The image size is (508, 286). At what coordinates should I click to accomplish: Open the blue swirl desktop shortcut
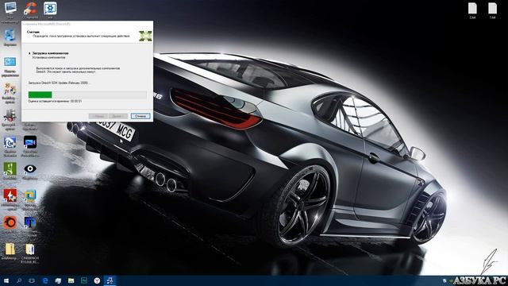point(10,143)
